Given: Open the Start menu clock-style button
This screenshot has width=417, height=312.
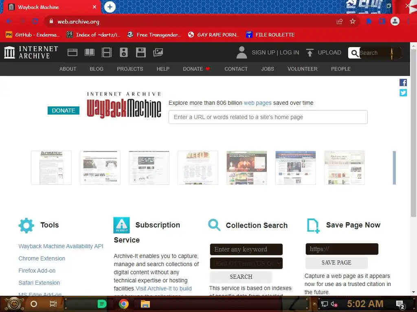Looking at the screenshot, I should point(14,304).
